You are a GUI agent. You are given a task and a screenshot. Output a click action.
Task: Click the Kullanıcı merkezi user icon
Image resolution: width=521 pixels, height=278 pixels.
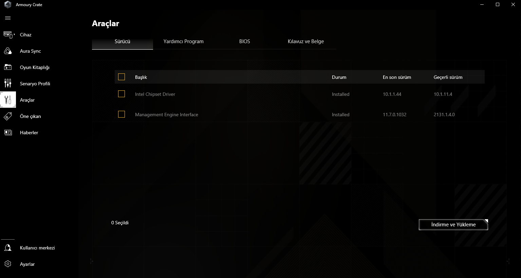(8, 248)
